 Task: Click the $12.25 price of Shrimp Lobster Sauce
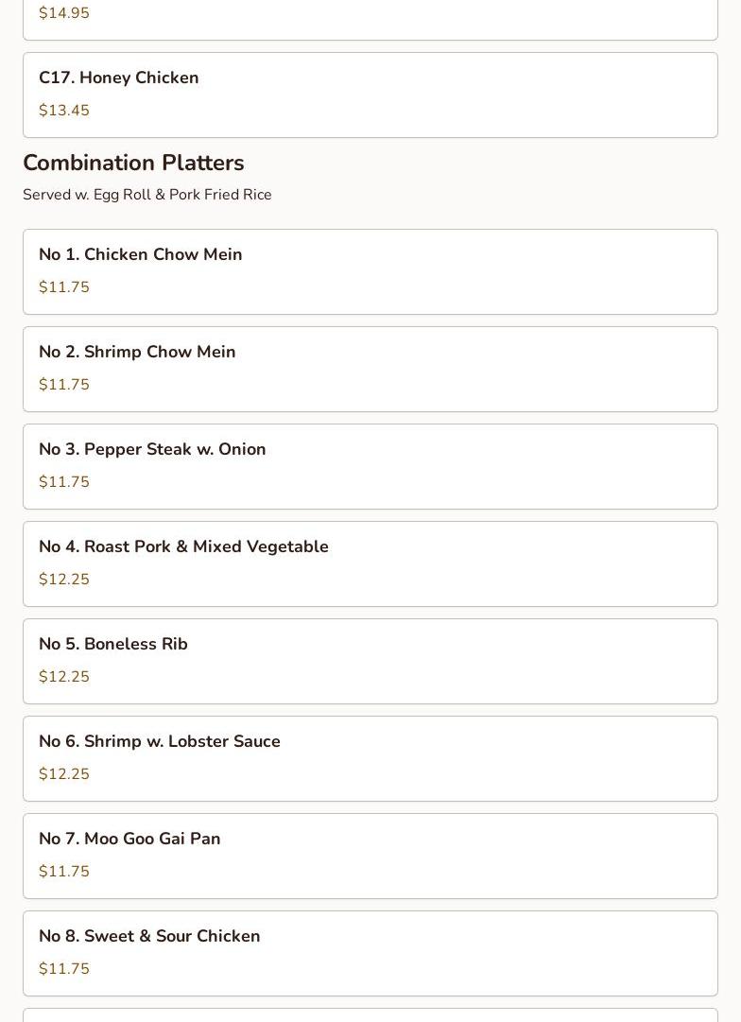64,773
